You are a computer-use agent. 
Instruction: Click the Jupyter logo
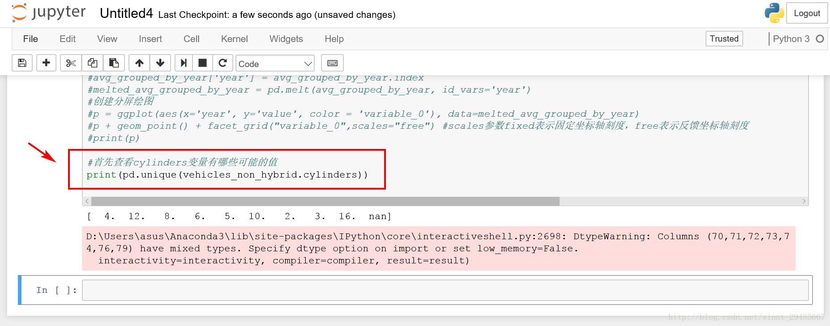point(48,13)
